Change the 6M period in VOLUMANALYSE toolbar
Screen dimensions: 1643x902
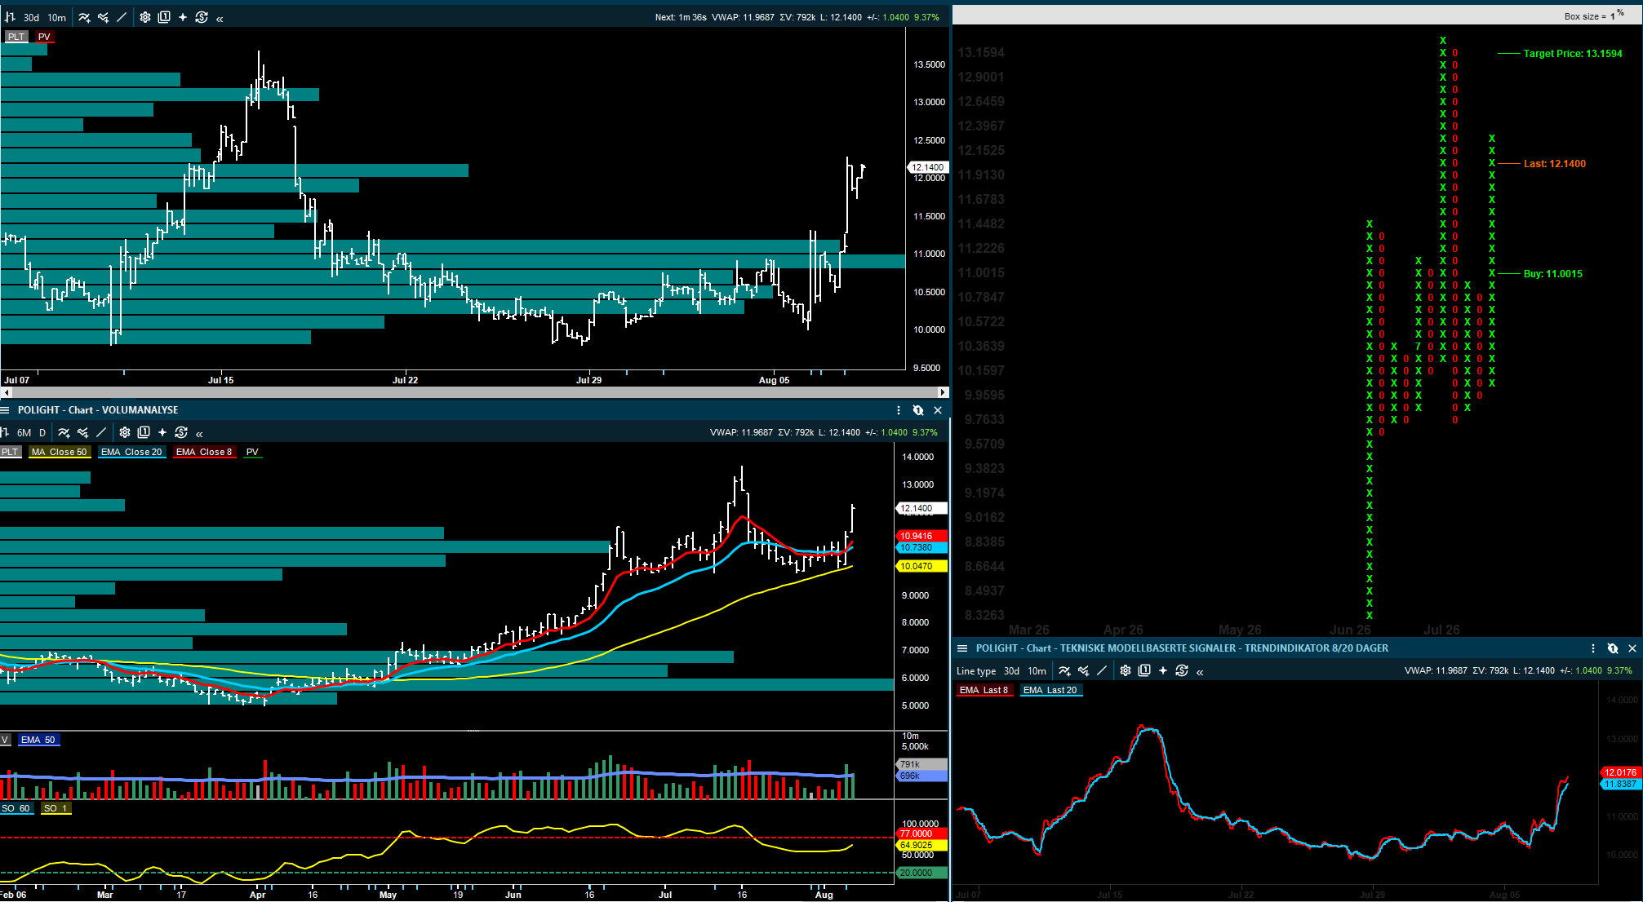pyautogui.click(x=24, y=432)
